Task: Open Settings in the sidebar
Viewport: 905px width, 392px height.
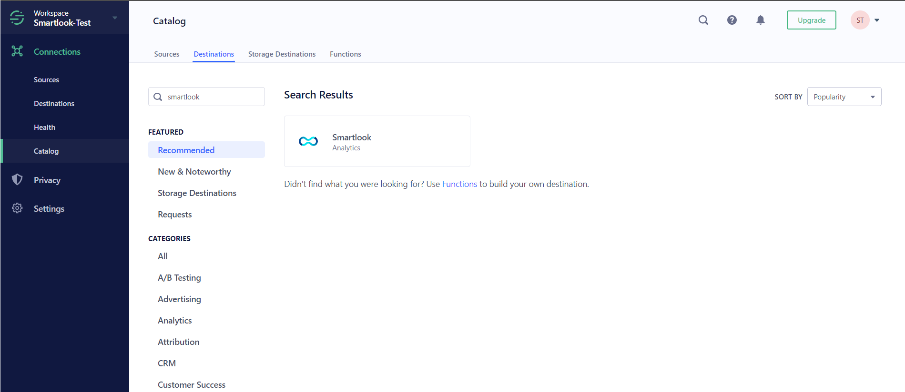Action: pyautogui.click(x=49, y=208)
